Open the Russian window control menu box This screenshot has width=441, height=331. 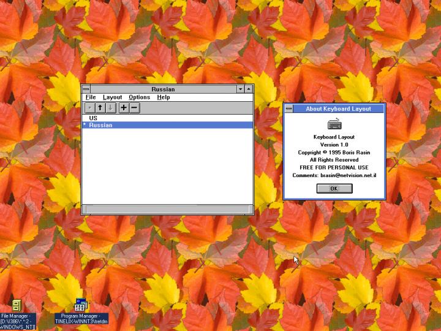pyautogui.click(x=86, y=89)
